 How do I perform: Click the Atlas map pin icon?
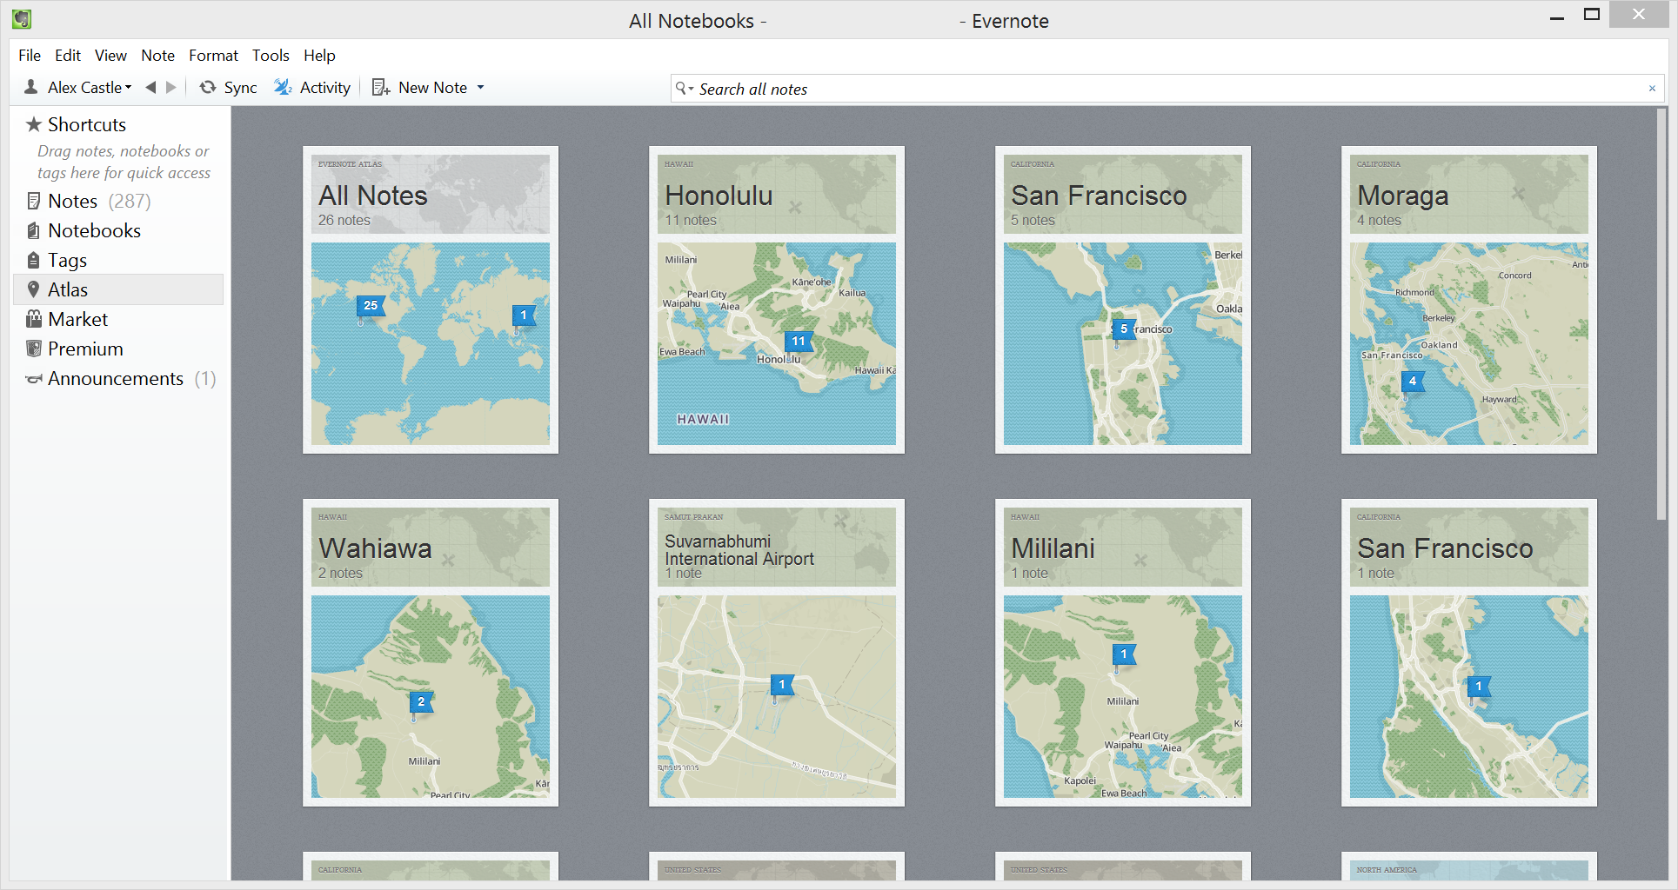coord(34,289)
